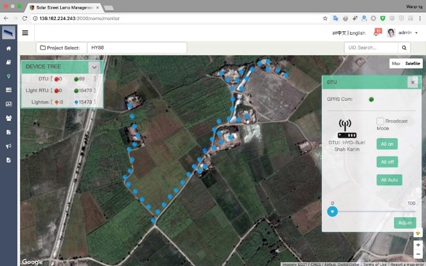Switch map to Satellite view
426x266 pixels.
tap(413, 64)
